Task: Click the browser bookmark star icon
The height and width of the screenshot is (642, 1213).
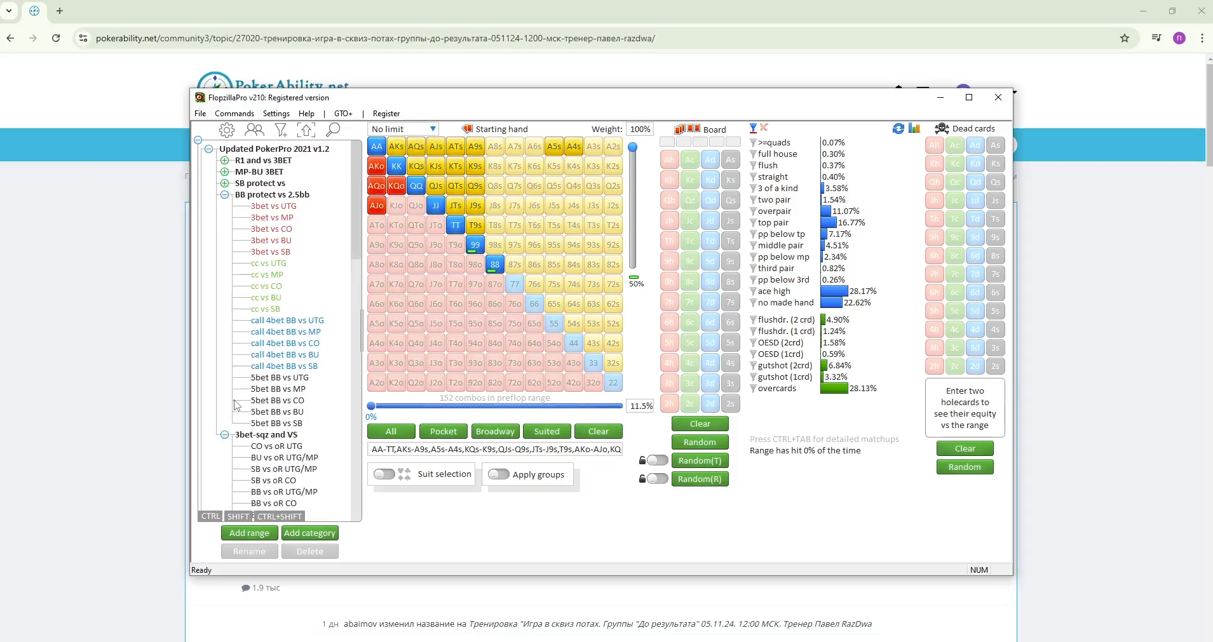Action: click(1125, 38)
